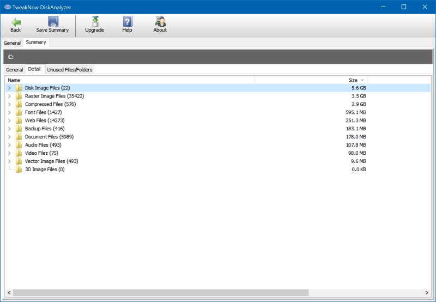Expand the Font Files node
This screenshot has width=436, height=302.
pyautogui.click(x=9, y=112)
